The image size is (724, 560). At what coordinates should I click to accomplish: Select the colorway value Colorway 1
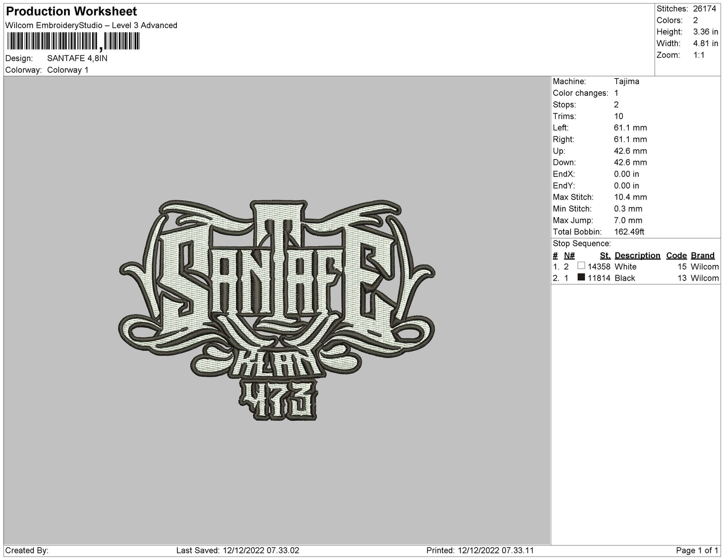click(68, 70)
